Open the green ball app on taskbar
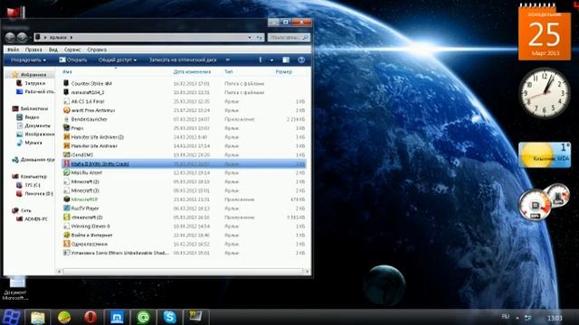Viewport: 579px width, 325px height. [64, 317]
